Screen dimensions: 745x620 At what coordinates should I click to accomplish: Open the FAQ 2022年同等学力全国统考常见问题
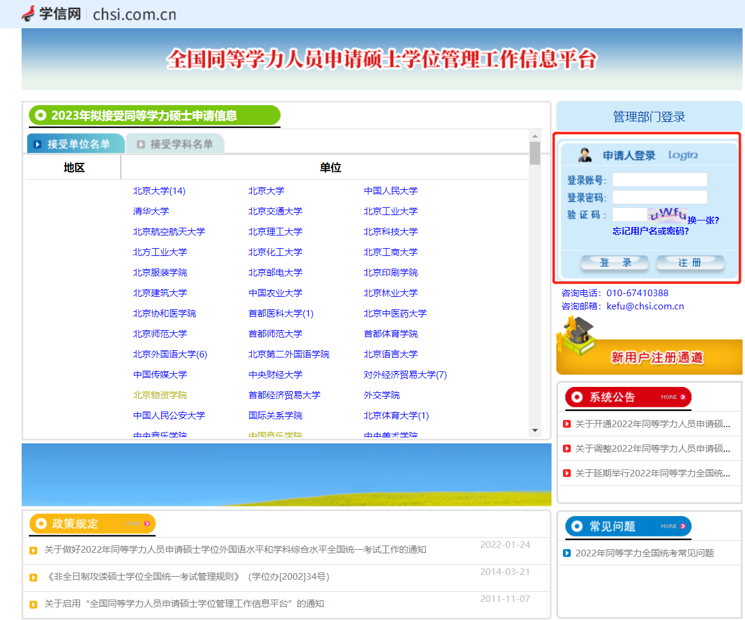[645, 553]
